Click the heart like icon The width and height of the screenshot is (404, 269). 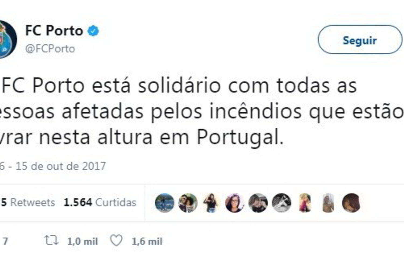[x=116, y=240]
